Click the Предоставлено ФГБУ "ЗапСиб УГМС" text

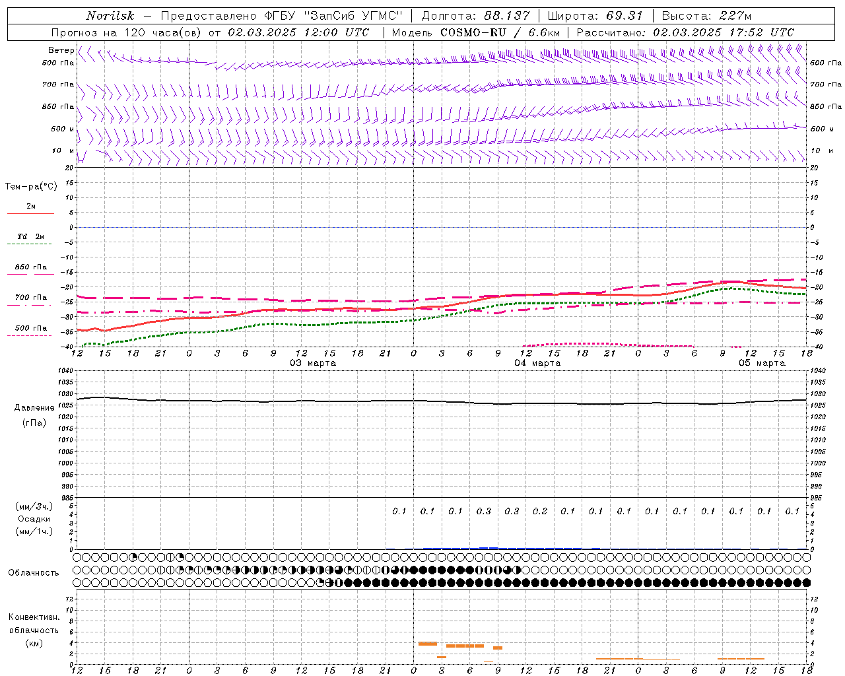[281, 16]
